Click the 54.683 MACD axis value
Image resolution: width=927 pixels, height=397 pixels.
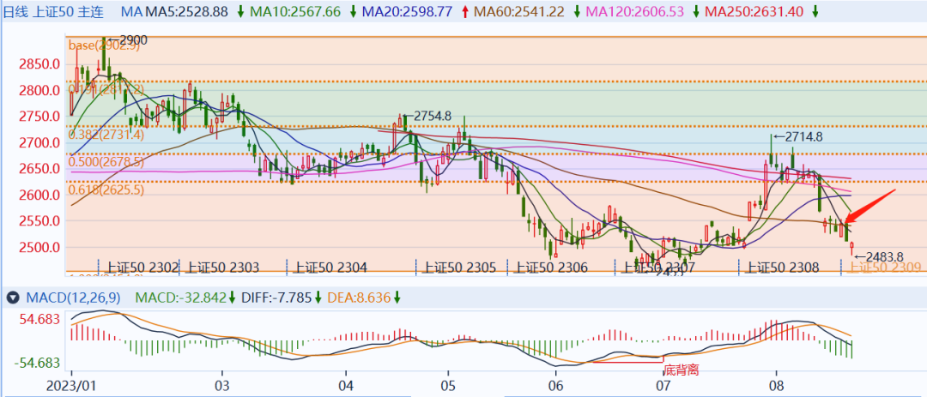click(40, 320)
